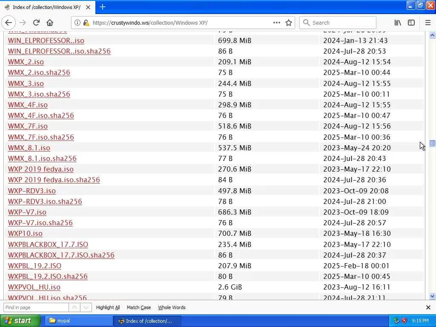Download WXP-V7.iso

pyautogui.click(x=27, y=212)
